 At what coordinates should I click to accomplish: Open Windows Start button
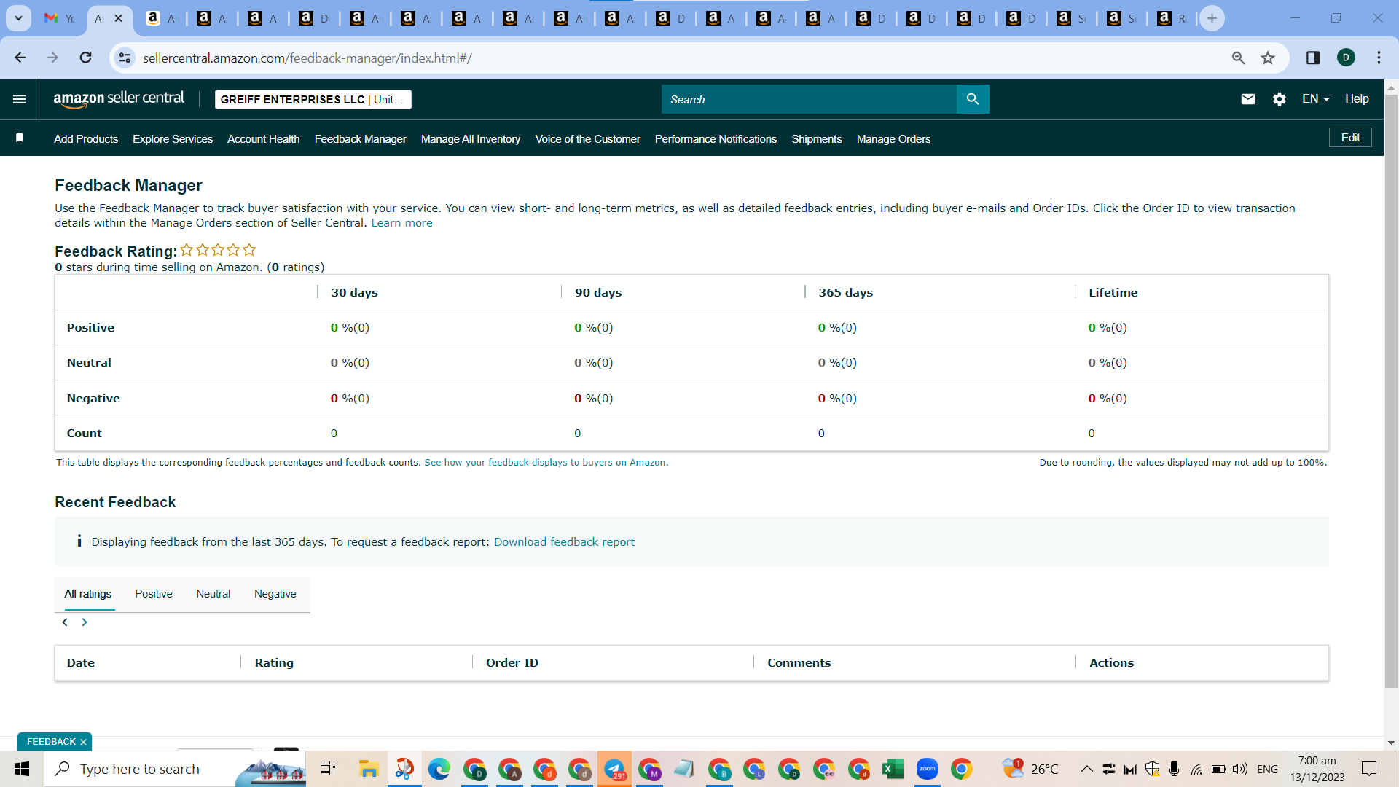pos(22,769)
